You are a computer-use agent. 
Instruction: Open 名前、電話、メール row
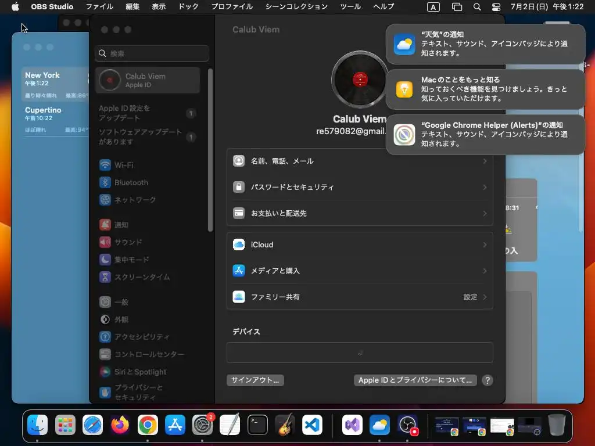click(360, 161)
